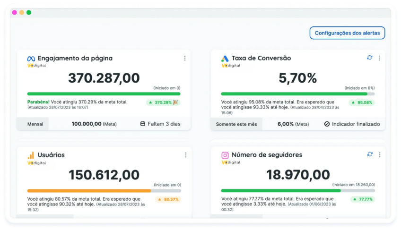Image resolution: width=401 pixels, height=230 pixels.
Task: Click VCdigital logo under Taxa de Conversão
Action: click(x=231, y=66)
